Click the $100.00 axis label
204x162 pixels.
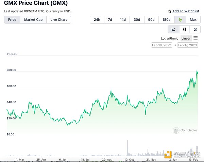[12, 54]
